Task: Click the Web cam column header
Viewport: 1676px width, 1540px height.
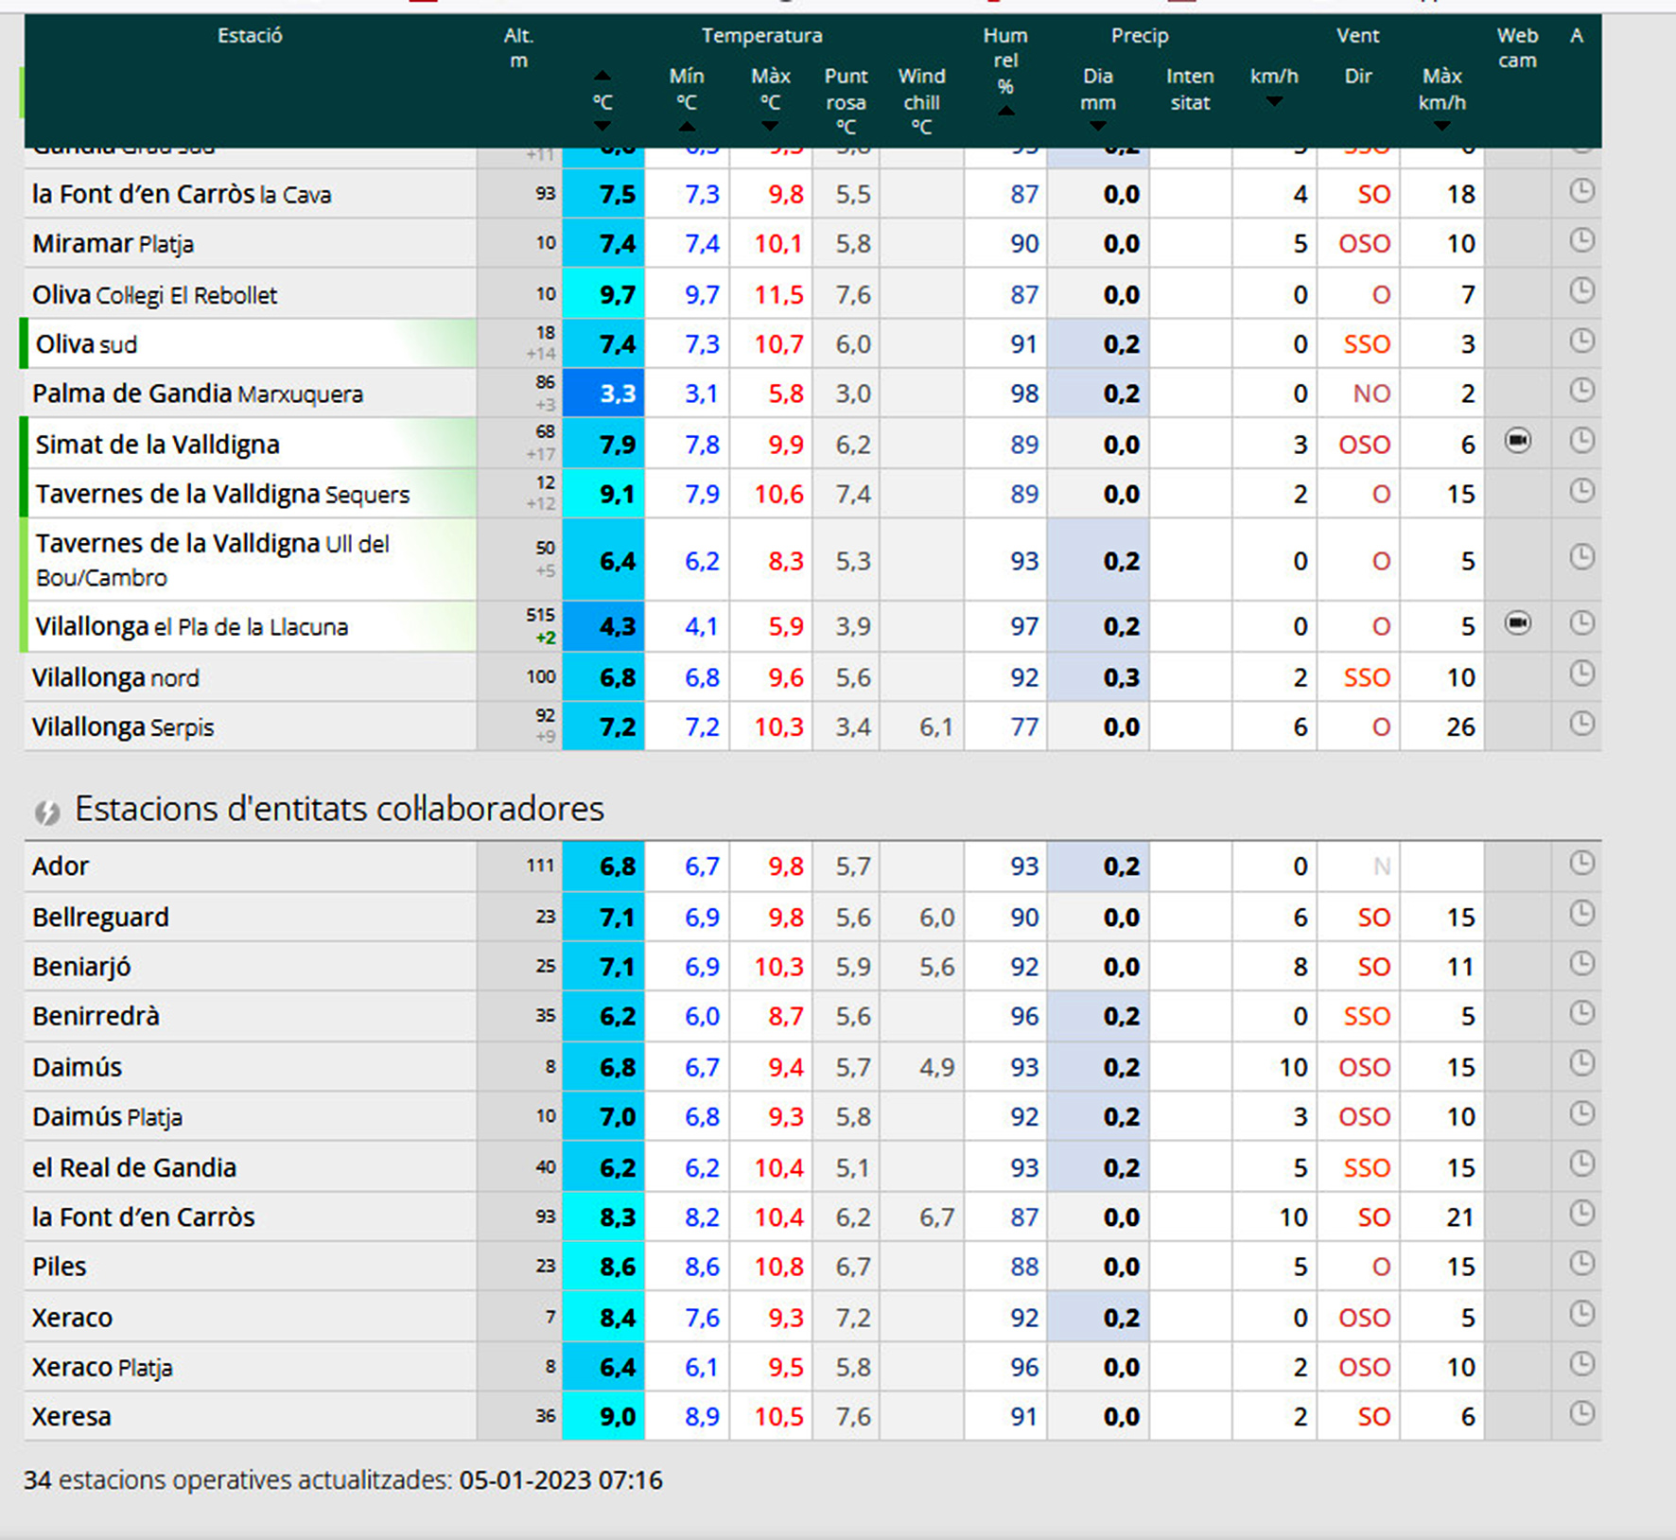Action: tap(1517, 48)
